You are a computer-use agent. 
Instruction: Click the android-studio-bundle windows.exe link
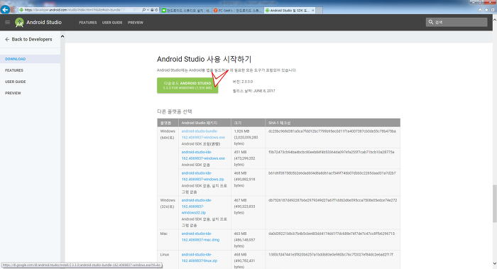pyautogui.click(x=203, y=134)
